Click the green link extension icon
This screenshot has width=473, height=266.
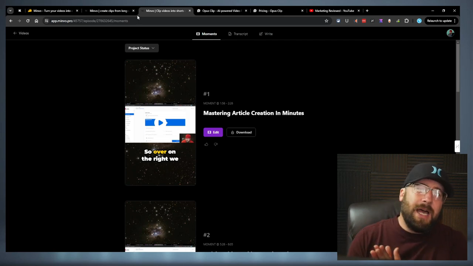click(x=398, y=21)
